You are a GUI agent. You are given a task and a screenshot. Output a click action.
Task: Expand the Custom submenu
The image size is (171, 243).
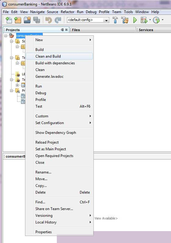pos(60,116)
